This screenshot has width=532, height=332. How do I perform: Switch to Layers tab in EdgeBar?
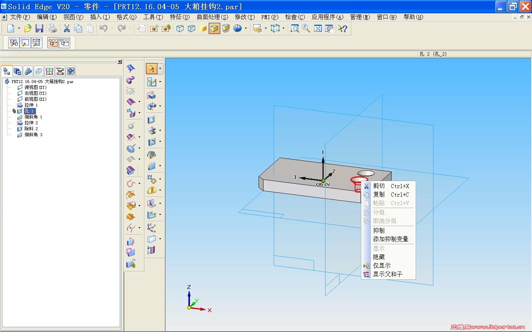point(38,71)
